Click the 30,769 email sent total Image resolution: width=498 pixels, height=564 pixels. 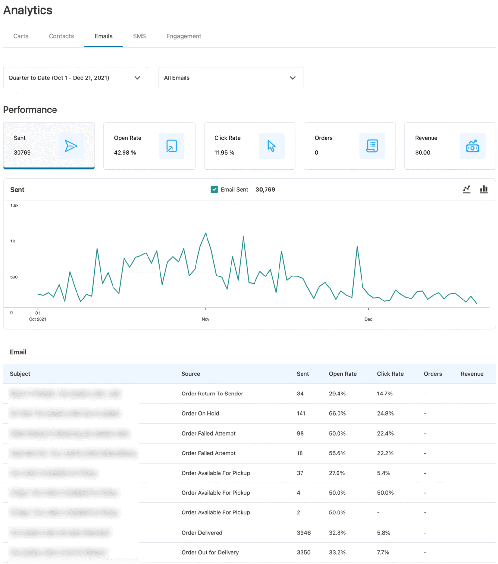[x=265, y=189]
